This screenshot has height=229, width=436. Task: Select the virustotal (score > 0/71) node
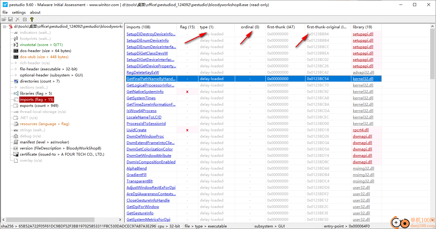pos(41,45)
